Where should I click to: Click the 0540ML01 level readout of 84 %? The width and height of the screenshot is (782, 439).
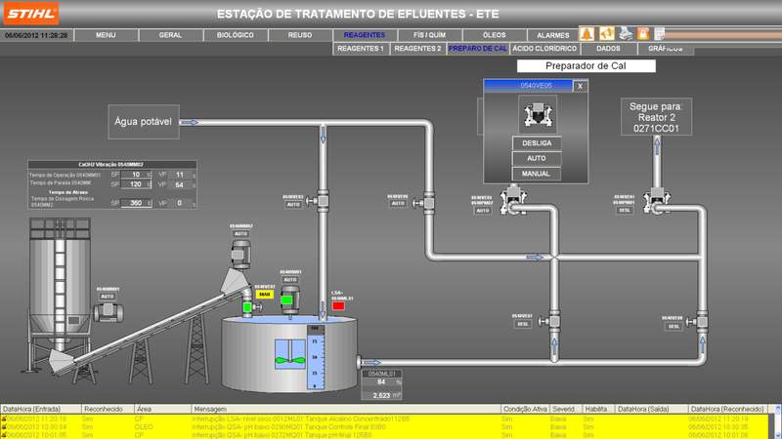coord(381,381)
